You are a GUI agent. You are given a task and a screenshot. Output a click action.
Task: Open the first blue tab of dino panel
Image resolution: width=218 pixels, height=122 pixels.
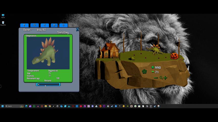point(24,25)
